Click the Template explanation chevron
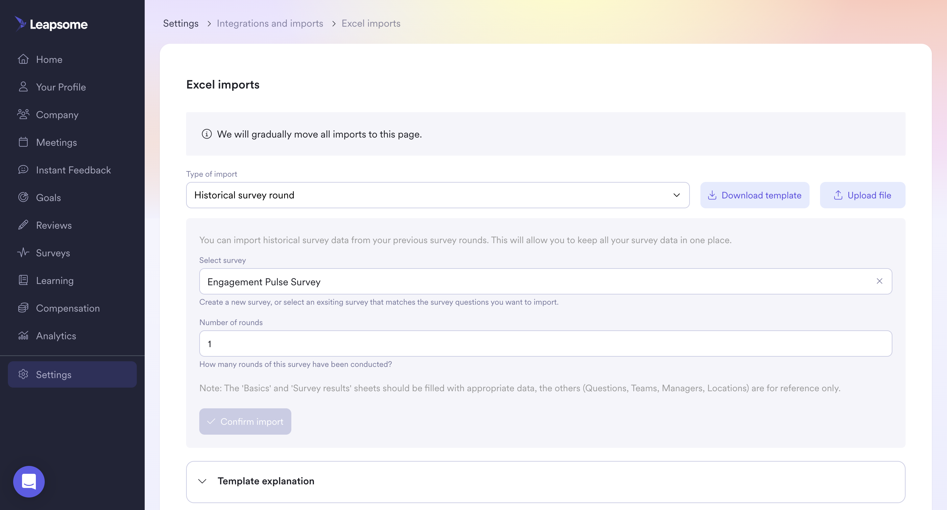The height and width of the screenshot is (510, 947). coord(202,481)
